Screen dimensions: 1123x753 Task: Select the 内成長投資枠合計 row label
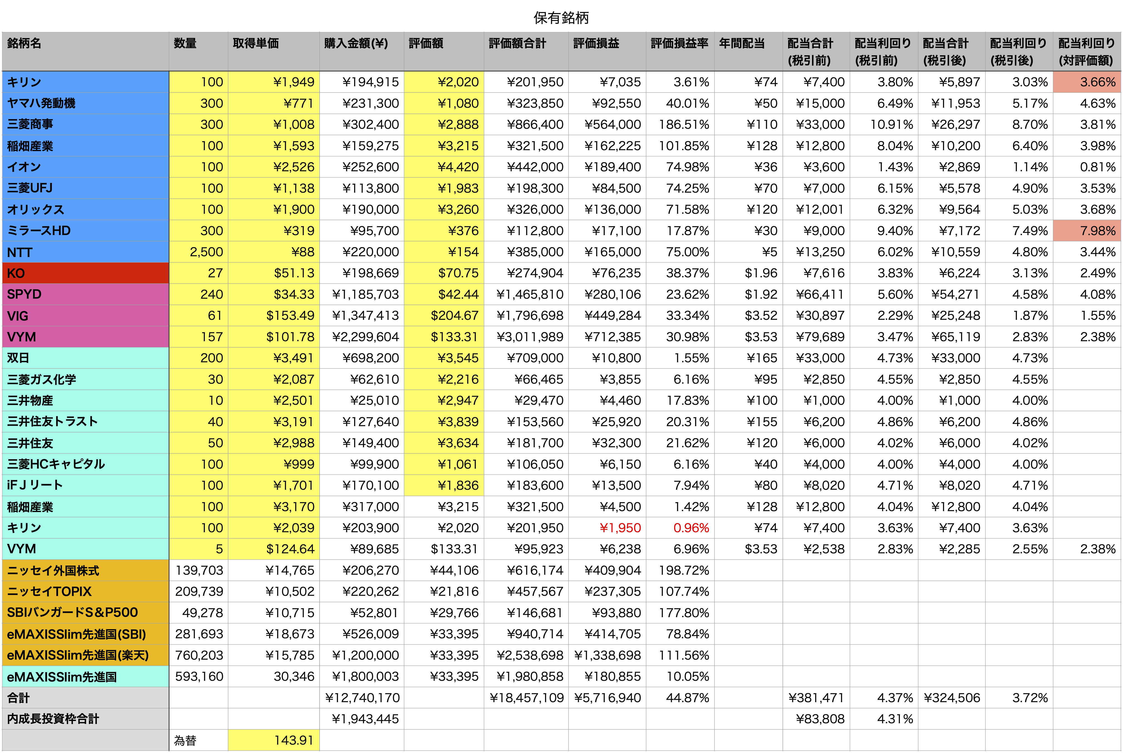86,719
